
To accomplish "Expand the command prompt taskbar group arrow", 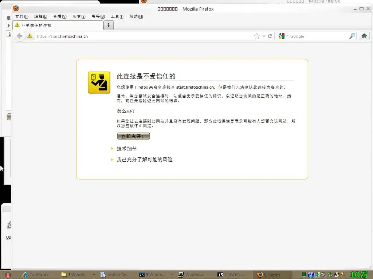I will [x=172, y=275].
